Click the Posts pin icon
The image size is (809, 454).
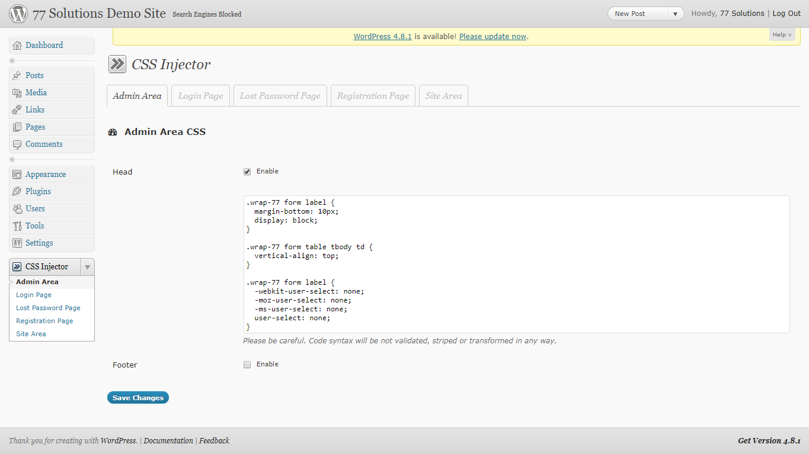[x=17, y=76]
